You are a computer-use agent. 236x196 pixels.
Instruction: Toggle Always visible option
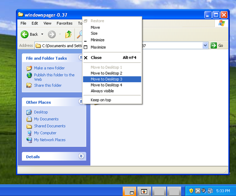pyautogui.click(x=112, y=91)
